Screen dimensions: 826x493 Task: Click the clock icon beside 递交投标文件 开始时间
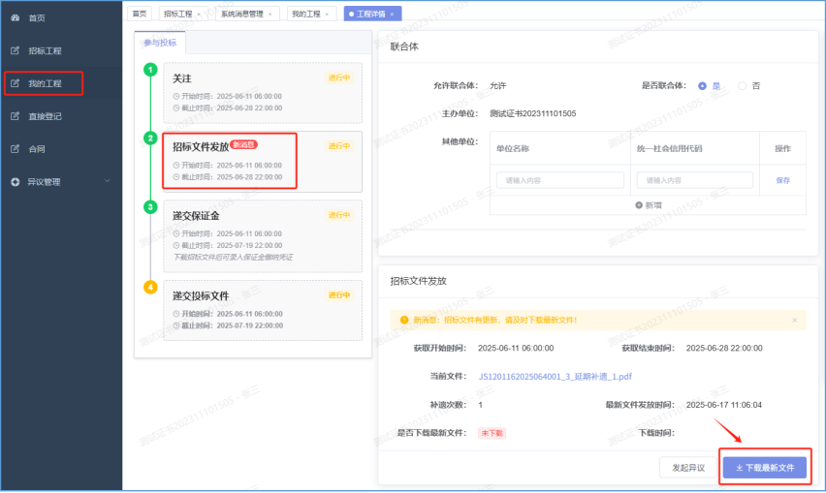click(x=176, y=314)
